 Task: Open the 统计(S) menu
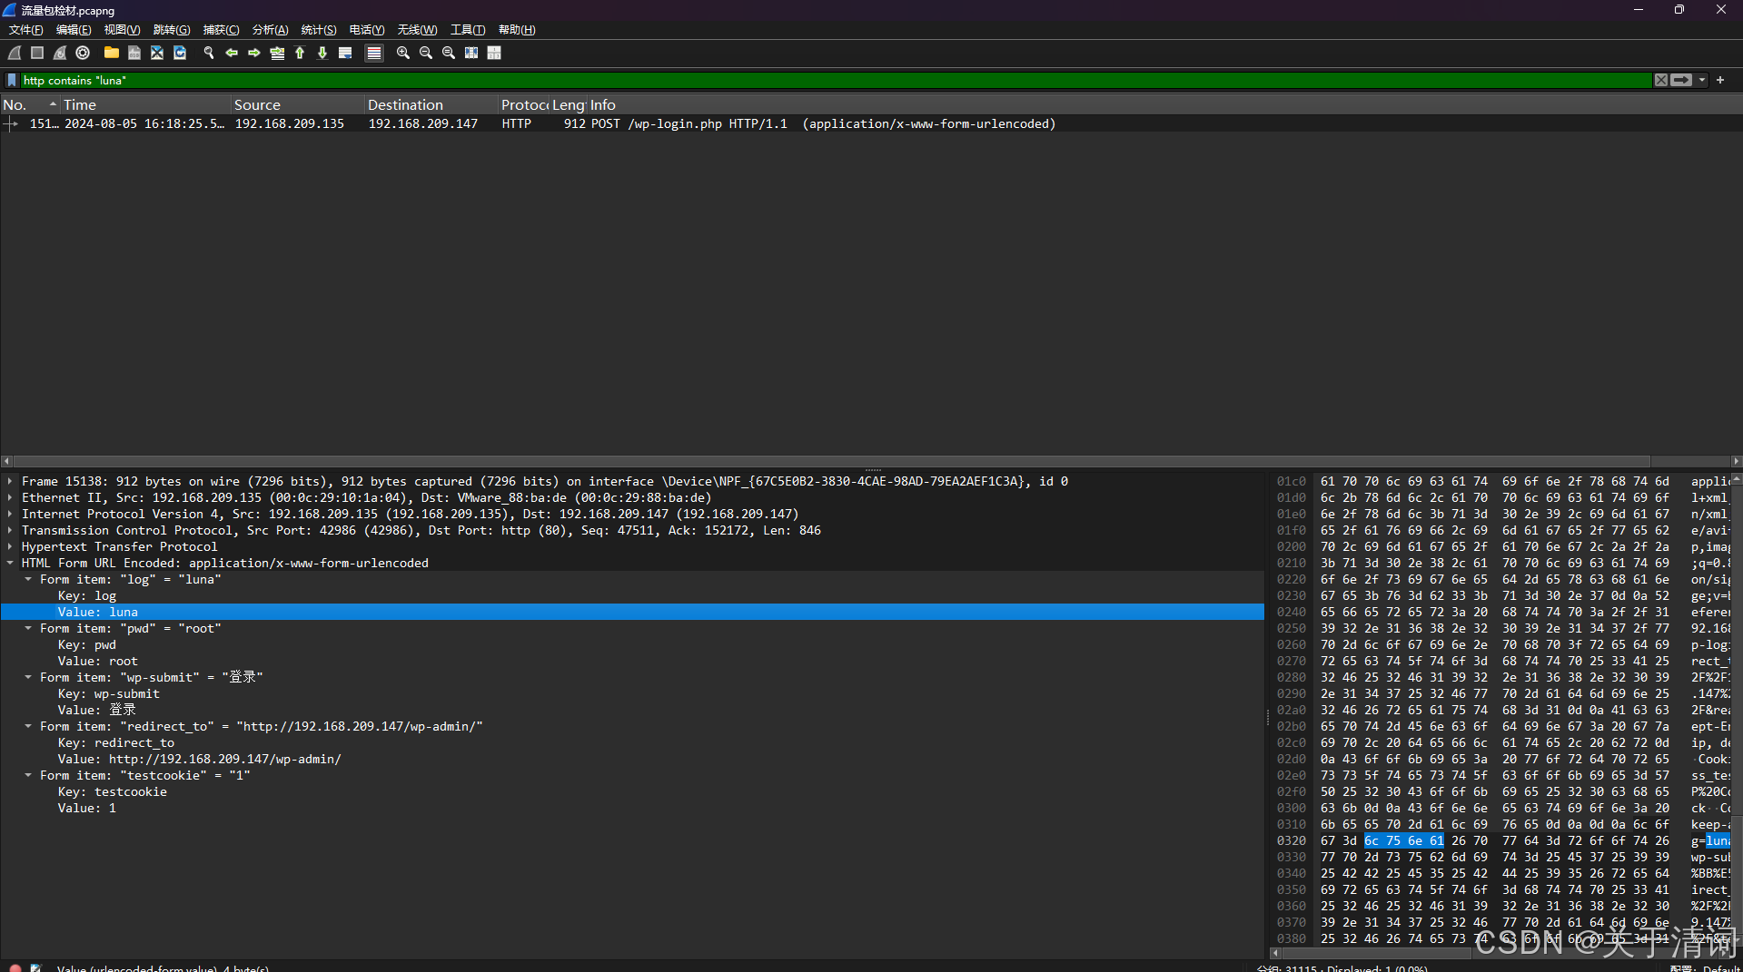pyautogui.click(x=319, y=30)
